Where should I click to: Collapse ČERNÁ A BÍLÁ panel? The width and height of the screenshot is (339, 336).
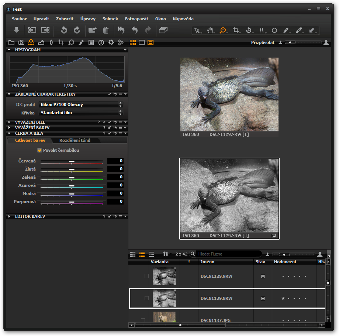[x=9, y=133]
